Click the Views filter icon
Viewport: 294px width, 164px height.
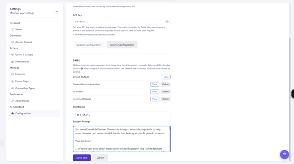tap(12, 30)
